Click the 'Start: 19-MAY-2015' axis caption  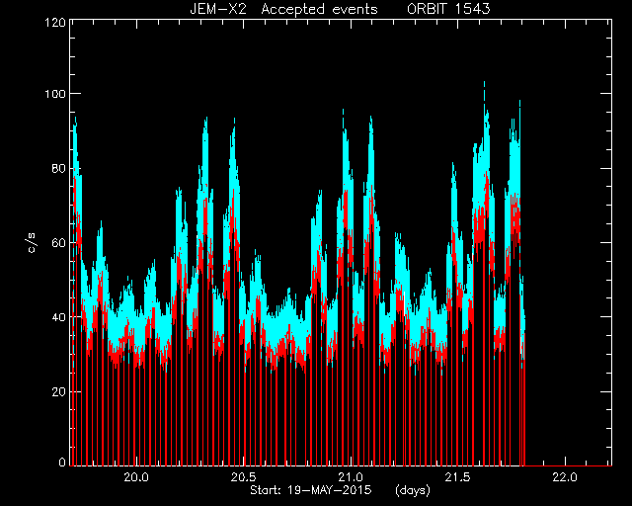pyautogui.click(x=311, y=490)
